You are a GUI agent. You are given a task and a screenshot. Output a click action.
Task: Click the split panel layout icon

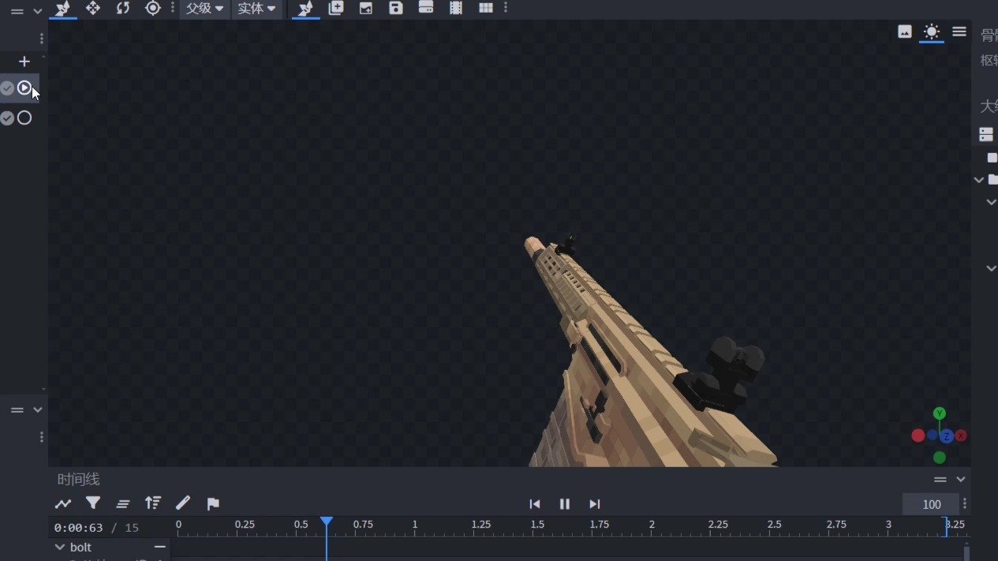[426, 8]
